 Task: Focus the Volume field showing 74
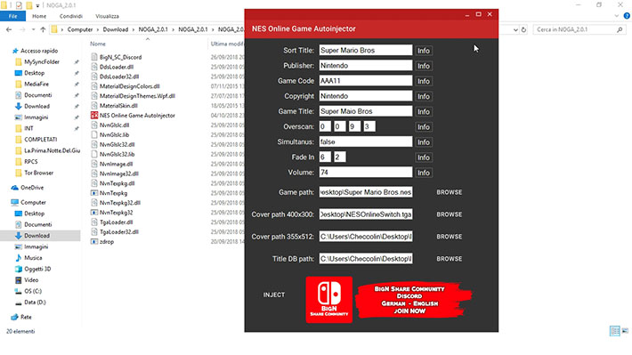[366, 173]
